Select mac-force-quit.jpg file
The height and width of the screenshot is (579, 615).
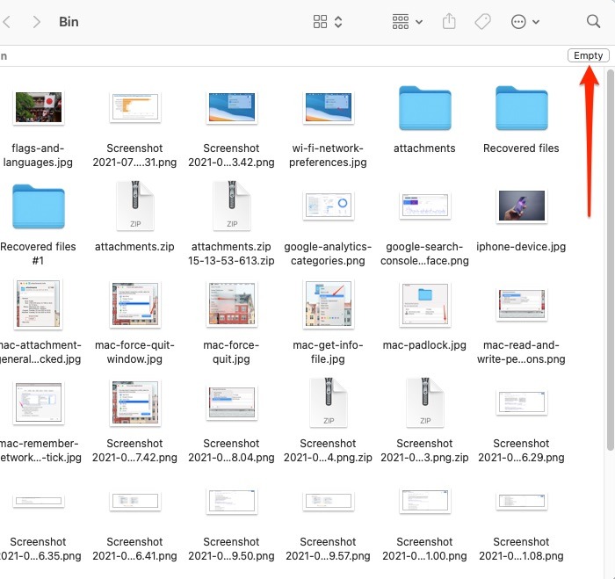pos(231,304)
